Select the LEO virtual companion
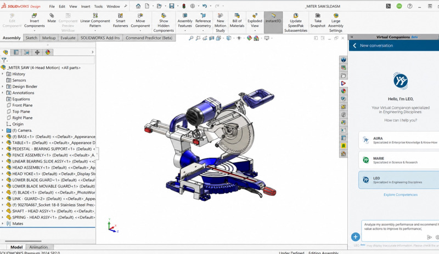439x254 pixels. pos(399,180)
